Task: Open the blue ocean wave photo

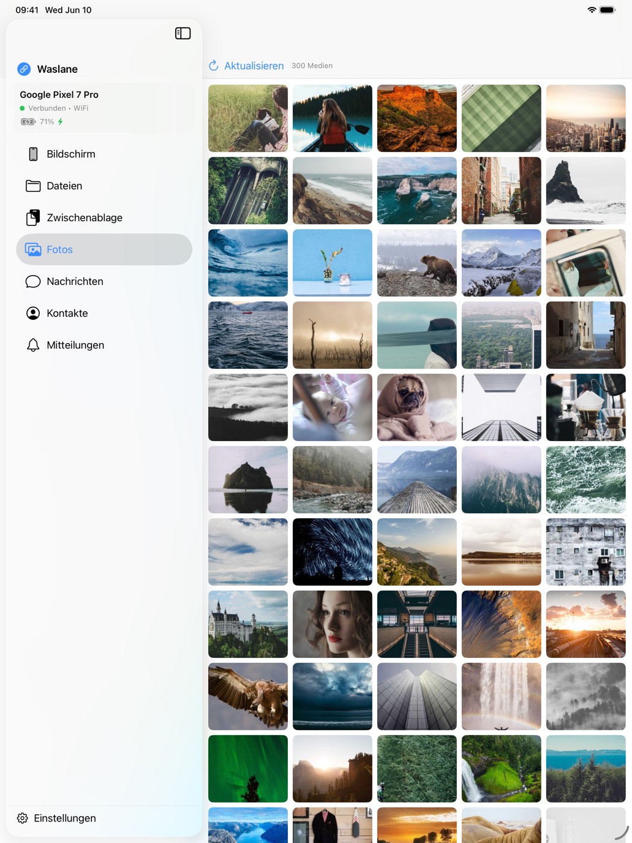Action: coord(248,263)
